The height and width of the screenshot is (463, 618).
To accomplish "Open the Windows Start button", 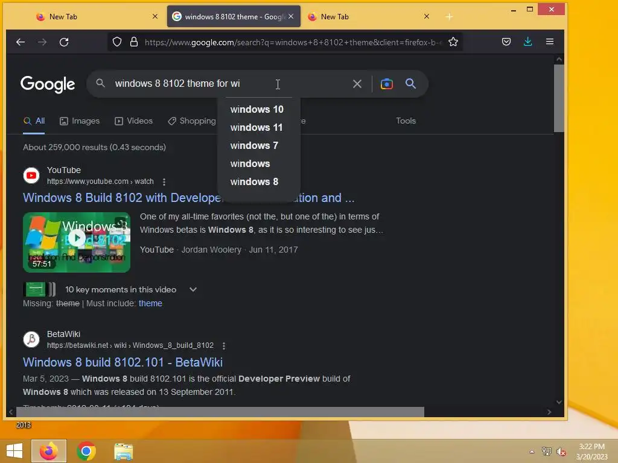I will [x=14, y=451].
